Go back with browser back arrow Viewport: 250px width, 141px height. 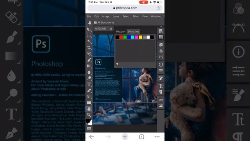91,137
